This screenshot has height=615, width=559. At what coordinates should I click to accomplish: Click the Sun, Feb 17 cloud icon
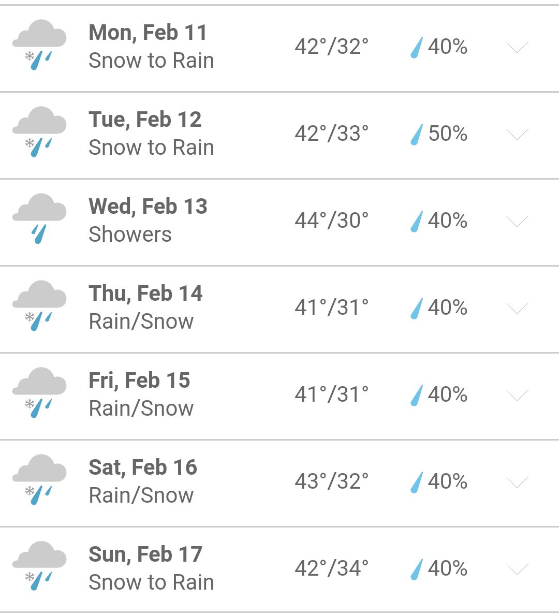coord(39,566)
